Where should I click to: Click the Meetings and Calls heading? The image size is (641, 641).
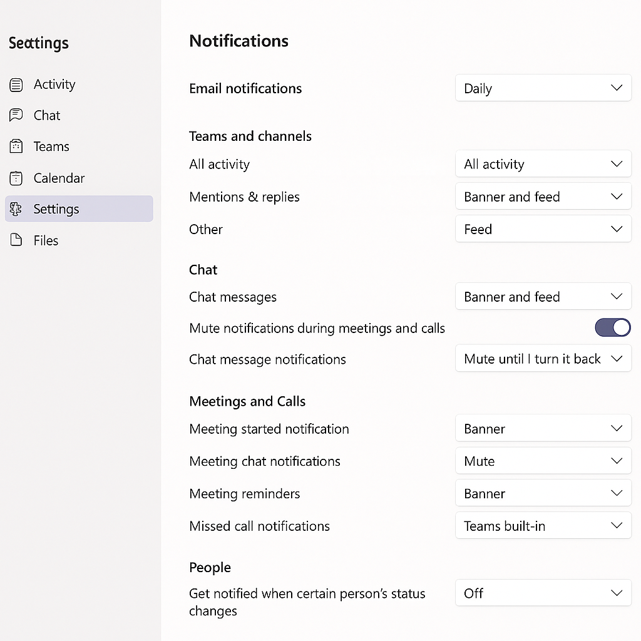click(247, 401)
